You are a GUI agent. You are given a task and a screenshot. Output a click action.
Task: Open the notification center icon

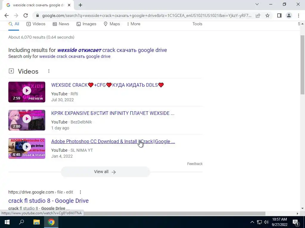[x=295, y=222]
